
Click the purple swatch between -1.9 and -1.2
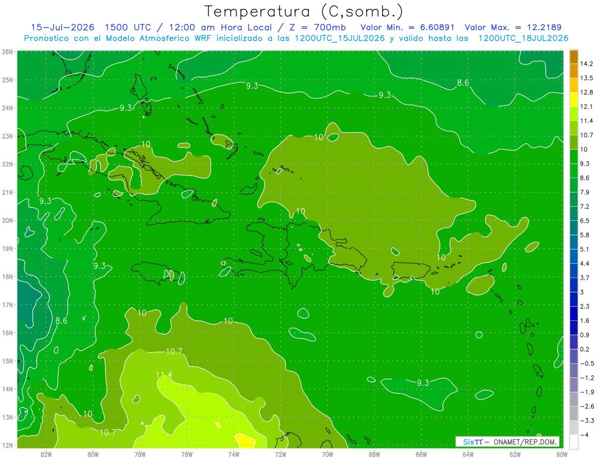[x=574, y=384]
